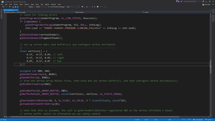Open the Build menu
Viewport: 215px width, 121px height.
coord(21,4)
